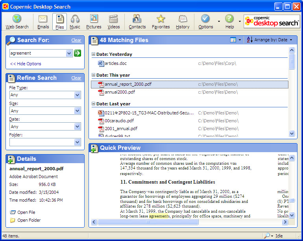Open the Help dropdown arrow
This screenshot has width=303, height=241.
pos(240,21)
